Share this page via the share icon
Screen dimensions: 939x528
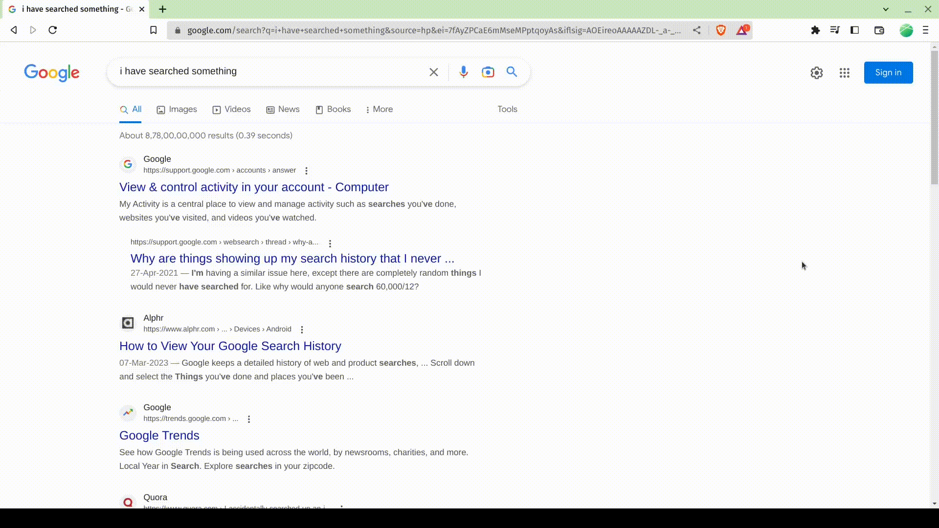coord(696,30)
